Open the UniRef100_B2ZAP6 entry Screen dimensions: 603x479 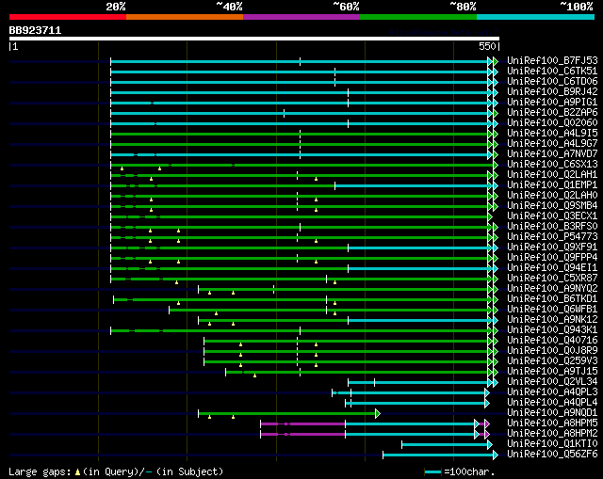(552, 113)
